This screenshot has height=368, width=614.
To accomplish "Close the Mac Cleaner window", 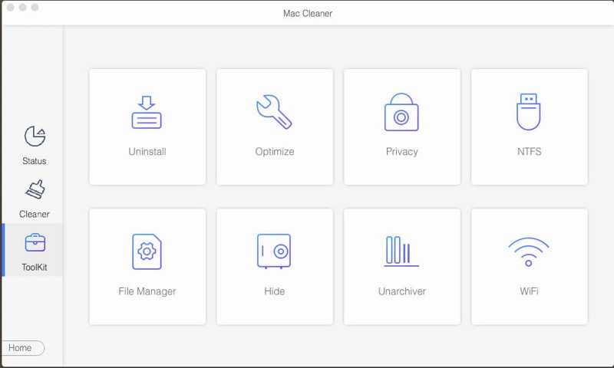I will (11, 8).
